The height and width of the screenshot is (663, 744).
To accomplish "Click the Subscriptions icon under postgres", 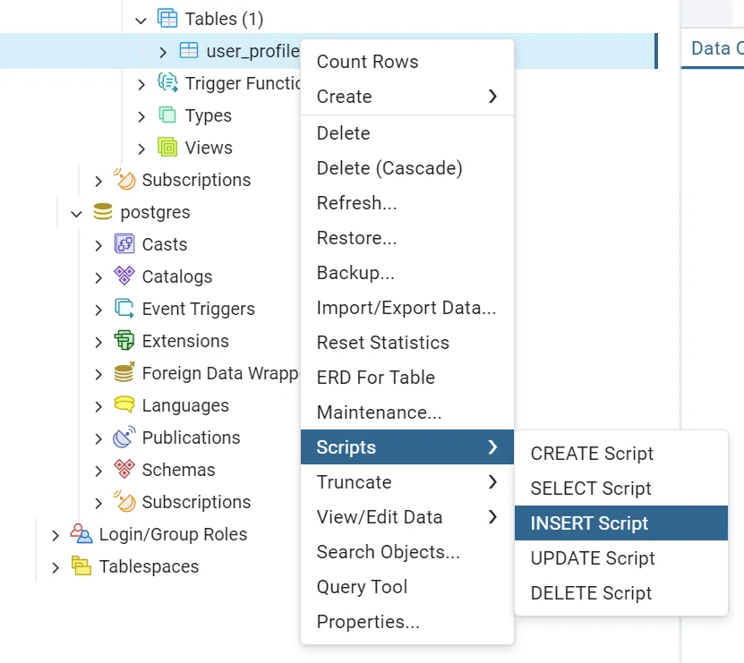I will tap(124, 501).
